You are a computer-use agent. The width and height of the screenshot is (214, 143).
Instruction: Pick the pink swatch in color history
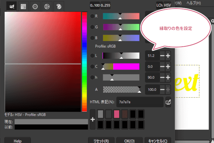click(x=116, y=114)
